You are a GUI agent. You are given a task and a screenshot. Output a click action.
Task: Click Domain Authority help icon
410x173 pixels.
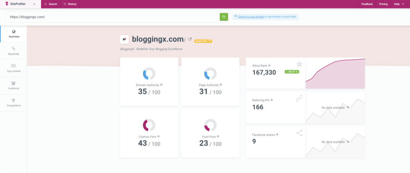(161, 85)
